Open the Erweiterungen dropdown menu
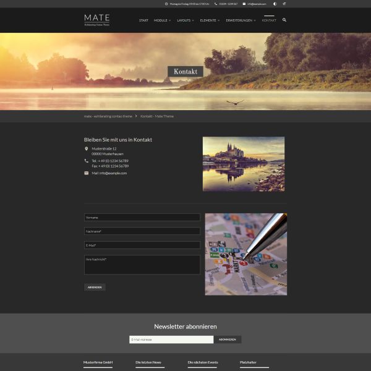This screenshot has width=371, height=371. pyautogui.click(x=240, y=20)
